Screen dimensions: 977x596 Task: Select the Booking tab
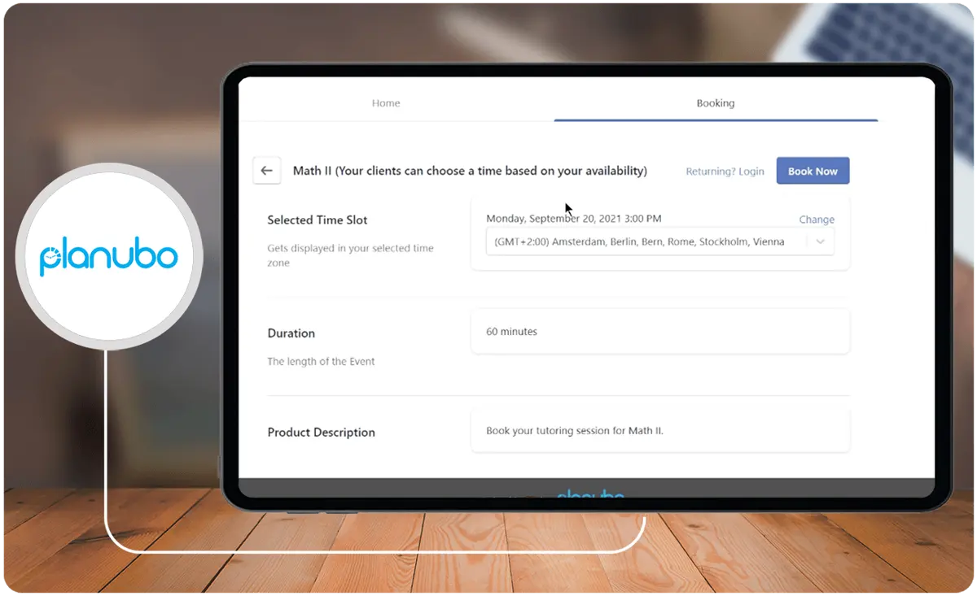click(716, 103)
